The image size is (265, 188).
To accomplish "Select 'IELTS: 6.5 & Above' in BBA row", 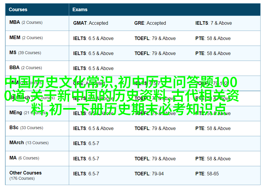I will 93,69.
